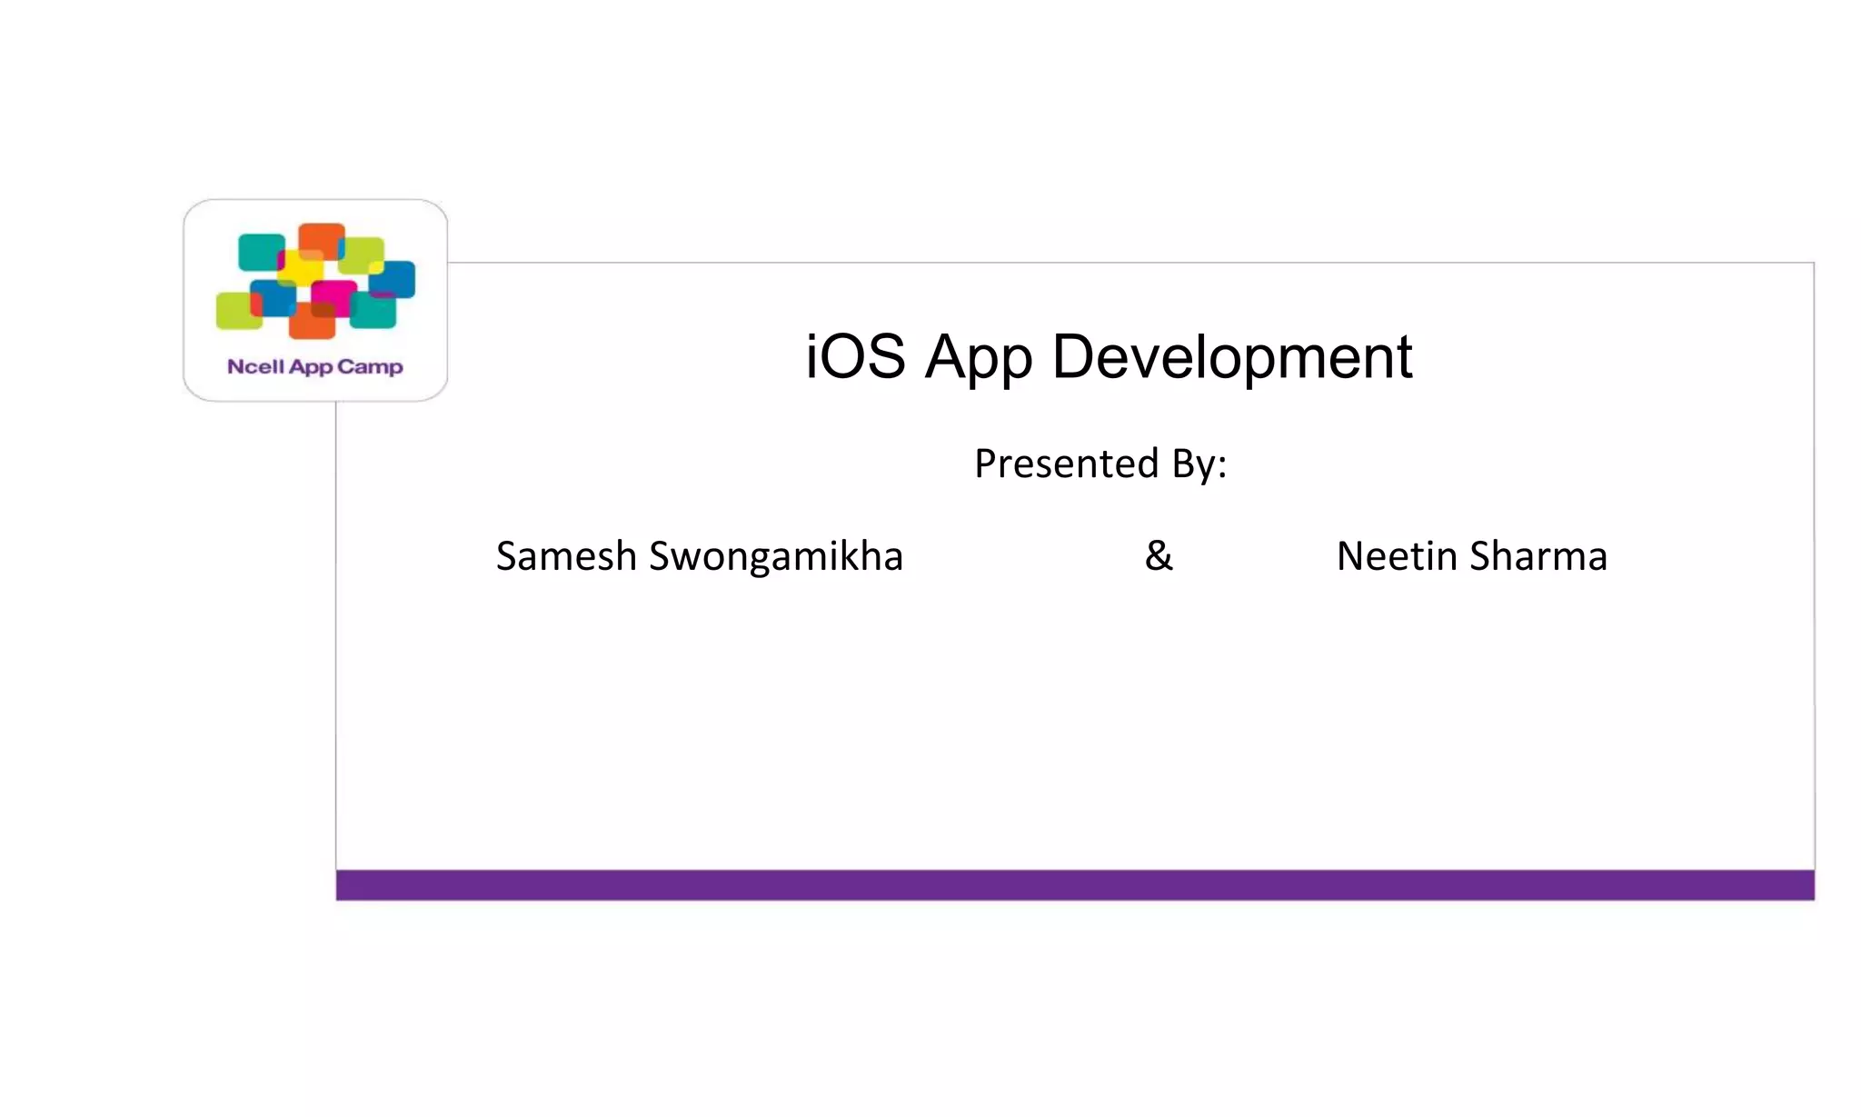Select the 'iOS App Development' title
The image size is (1861, 1117).
pos(1109,357)
